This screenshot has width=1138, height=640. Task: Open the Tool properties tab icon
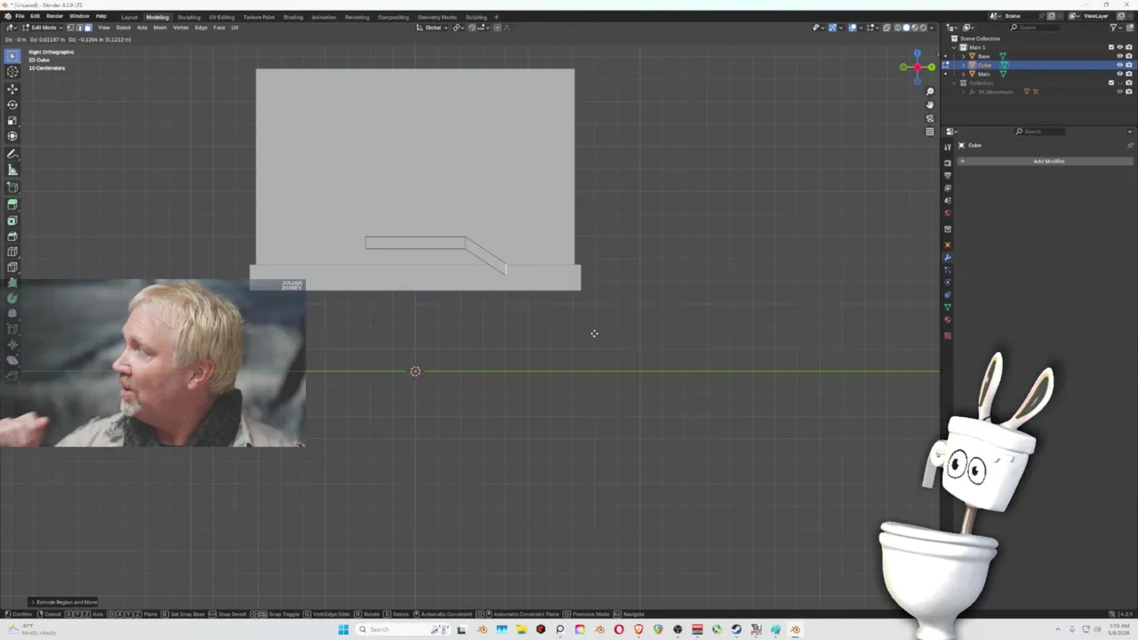coord(948,145)
